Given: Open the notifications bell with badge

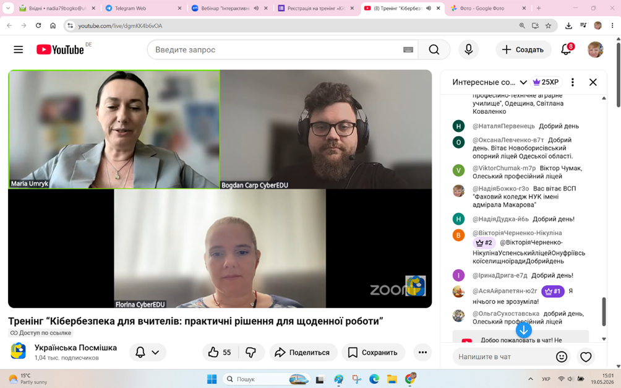Looking at the screenshot, I should (567, 49).
